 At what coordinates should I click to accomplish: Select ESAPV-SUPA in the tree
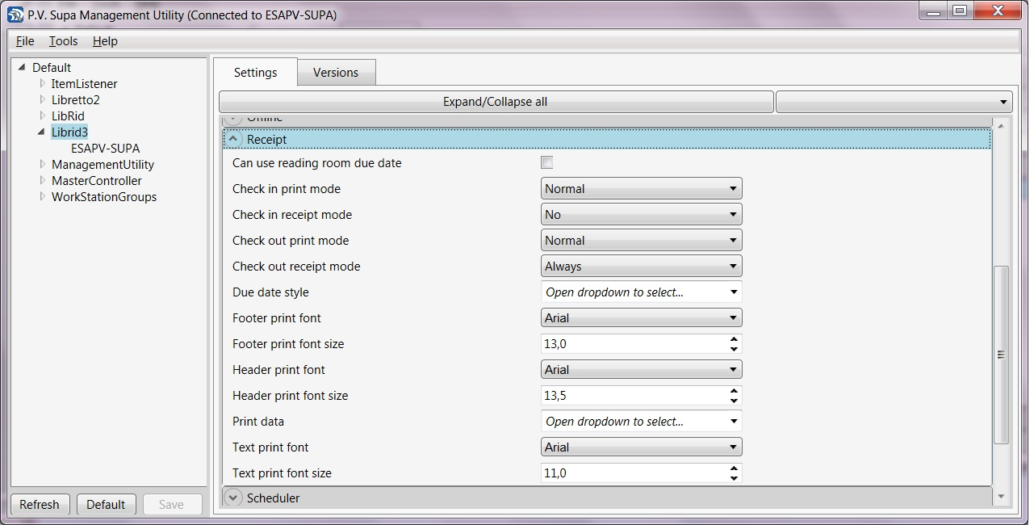(105, 149)
